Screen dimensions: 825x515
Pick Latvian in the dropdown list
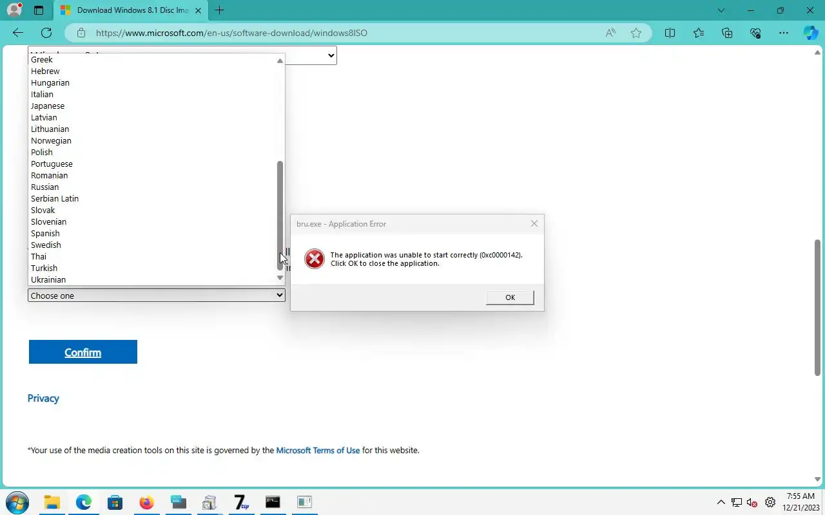(153, 117)
